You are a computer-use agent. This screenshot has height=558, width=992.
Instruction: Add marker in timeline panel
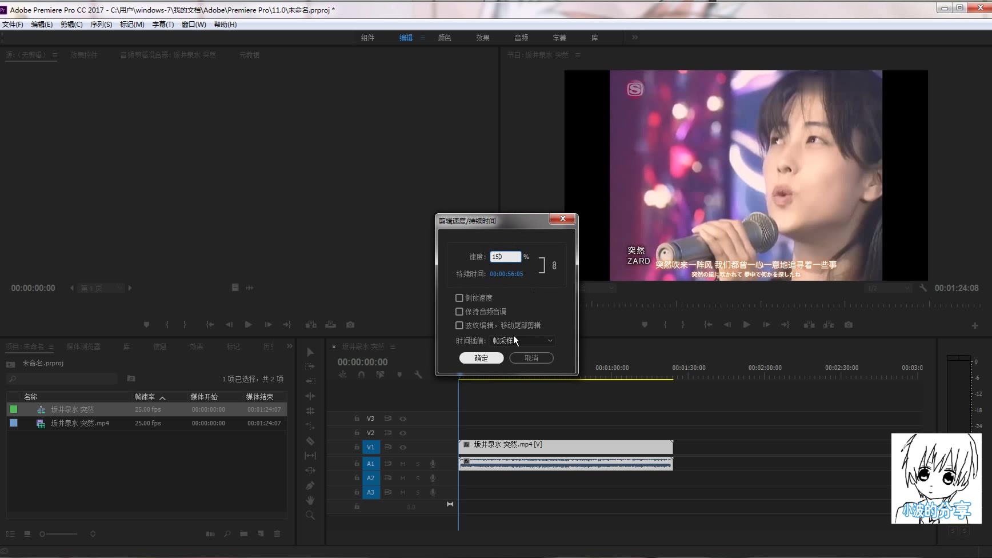click(399, 374)
